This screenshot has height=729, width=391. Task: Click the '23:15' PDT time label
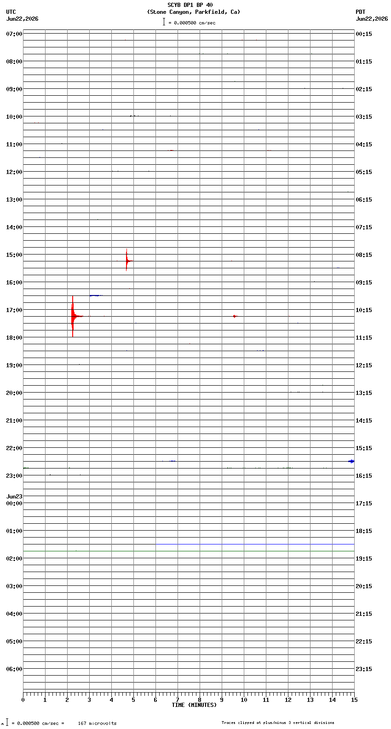click(364, 669)
